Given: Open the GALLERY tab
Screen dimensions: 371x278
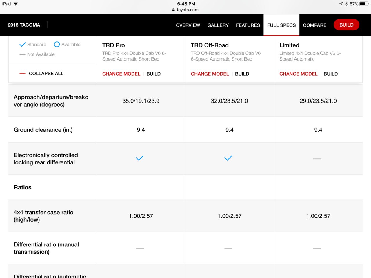Looking at the screenshot, I should (x=218, y=25).
